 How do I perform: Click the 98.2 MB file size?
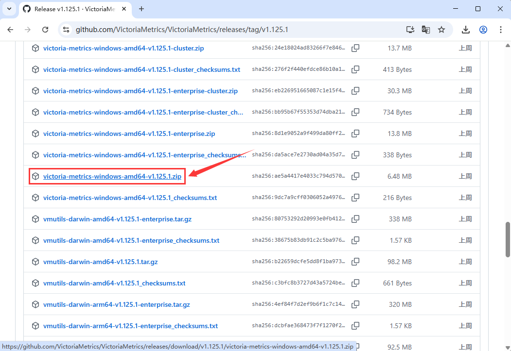tap(400, 262)
